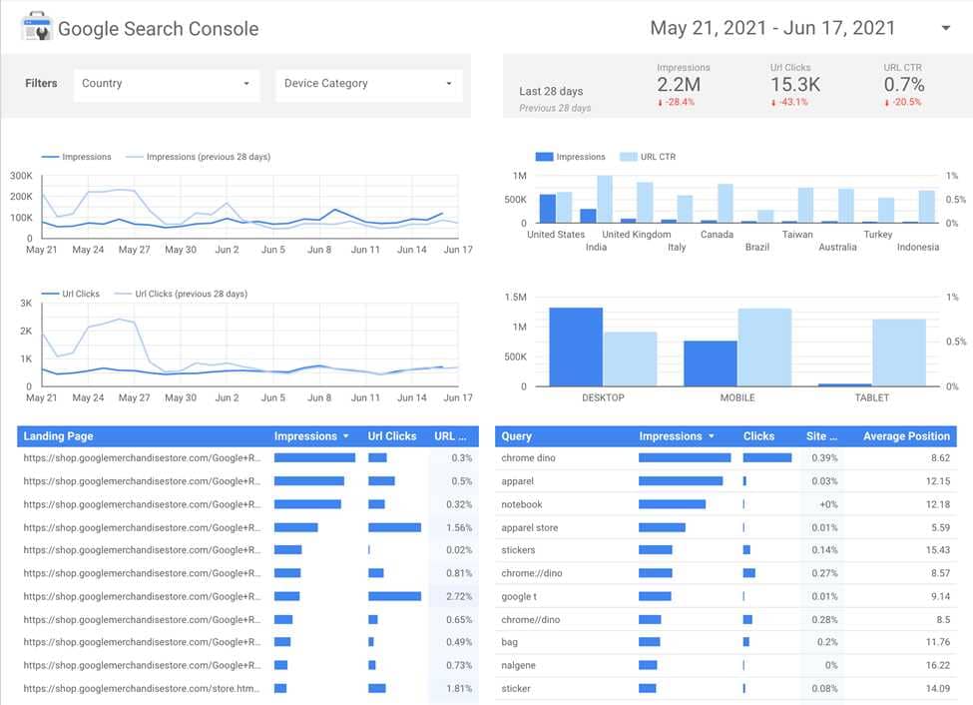This screenshot has width=973, height=705.
Task: Click the May 21, 2021 - Jun 17, 2021 date range
Action: coord(772,28)
